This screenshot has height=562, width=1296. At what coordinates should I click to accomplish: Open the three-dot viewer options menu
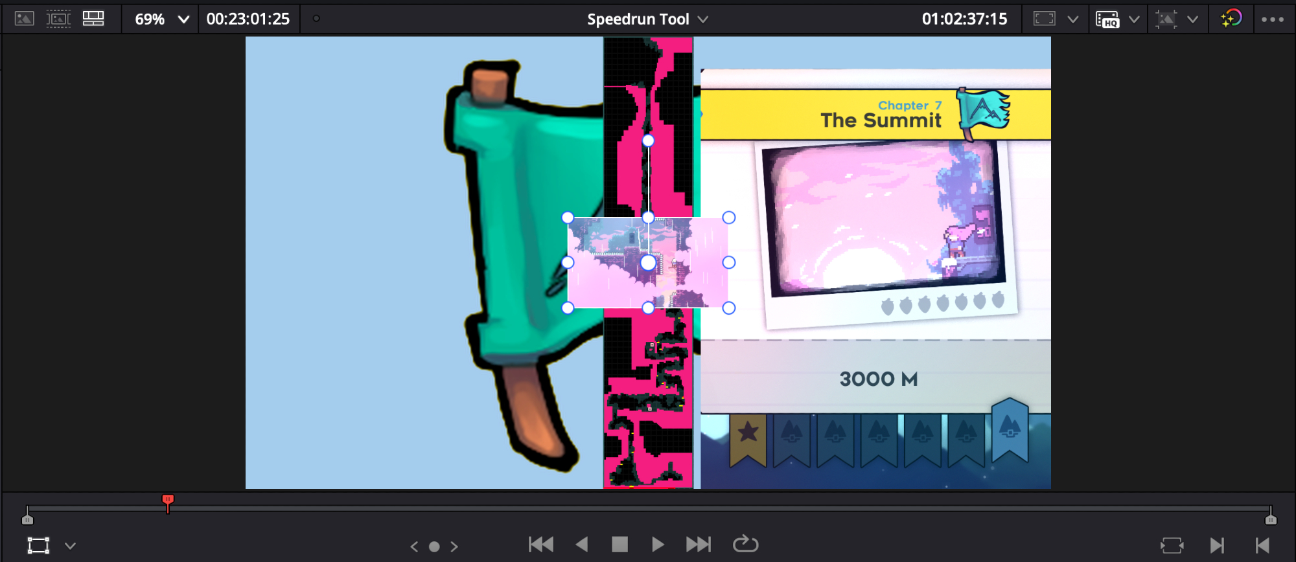coord(1273,19)
